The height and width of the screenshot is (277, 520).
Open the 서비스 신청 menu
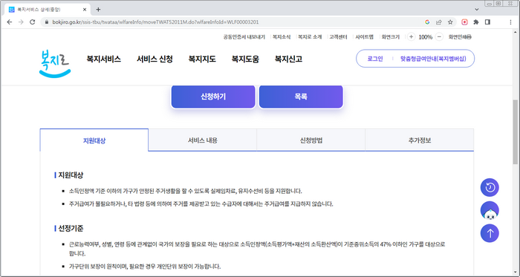[x=155, y=59]
